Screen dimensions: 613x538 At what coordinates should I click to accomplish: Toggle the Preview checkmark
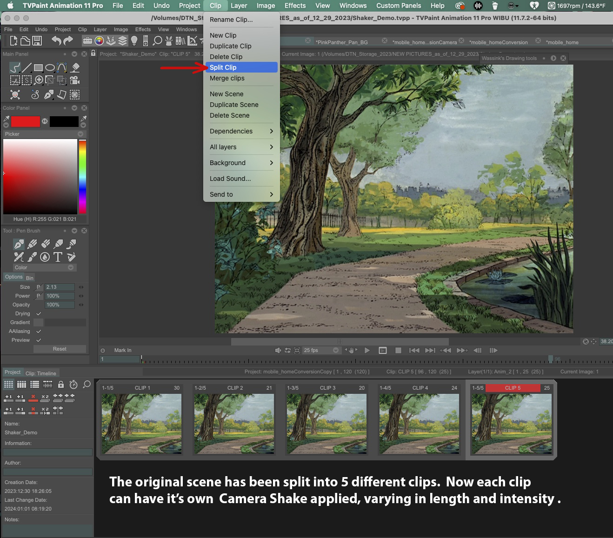click(39, 340)
